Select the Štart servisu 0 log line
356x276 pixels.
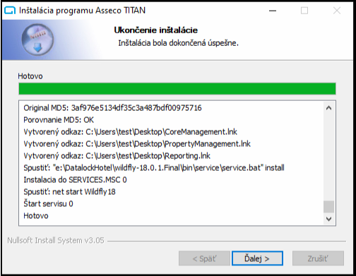48,204
